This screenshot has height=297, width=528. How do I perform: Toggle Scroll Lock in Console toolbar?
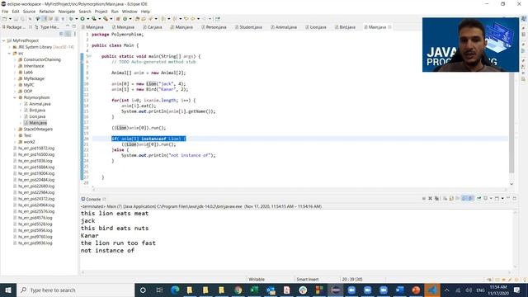[451, 199]
